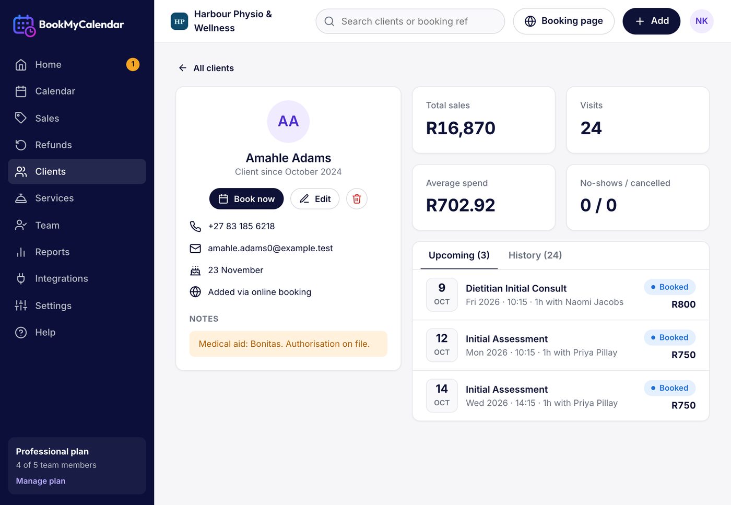Click the email amahle.adams0@example.test

(270, 248)
